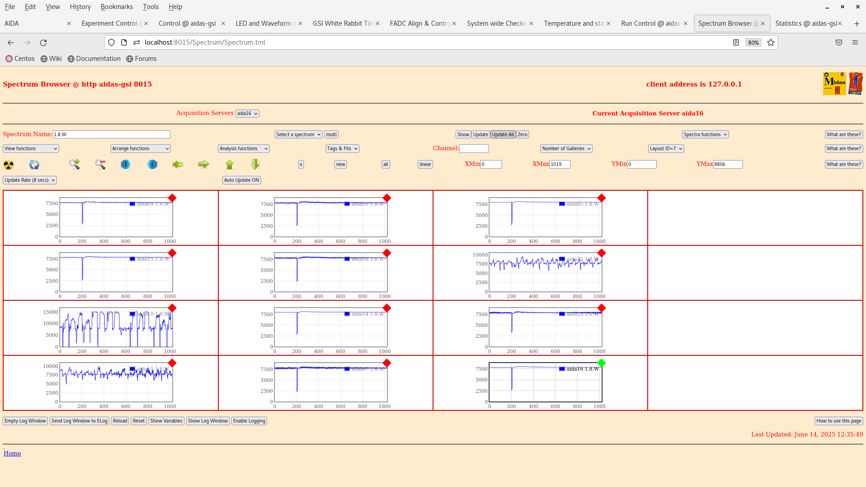Open the Acquisition Servers aida16 dropdown
The width and height of the screenshot is (866, 487).
tap(247, 114)
